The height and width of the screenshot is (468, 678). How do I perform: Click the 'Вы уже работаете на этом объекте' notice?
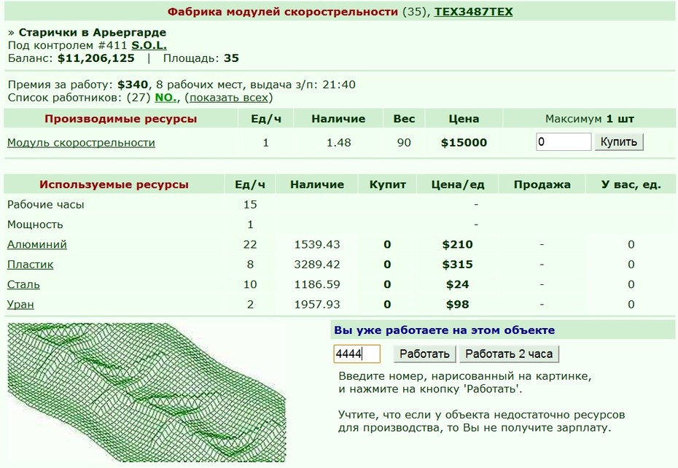point(444,330)
